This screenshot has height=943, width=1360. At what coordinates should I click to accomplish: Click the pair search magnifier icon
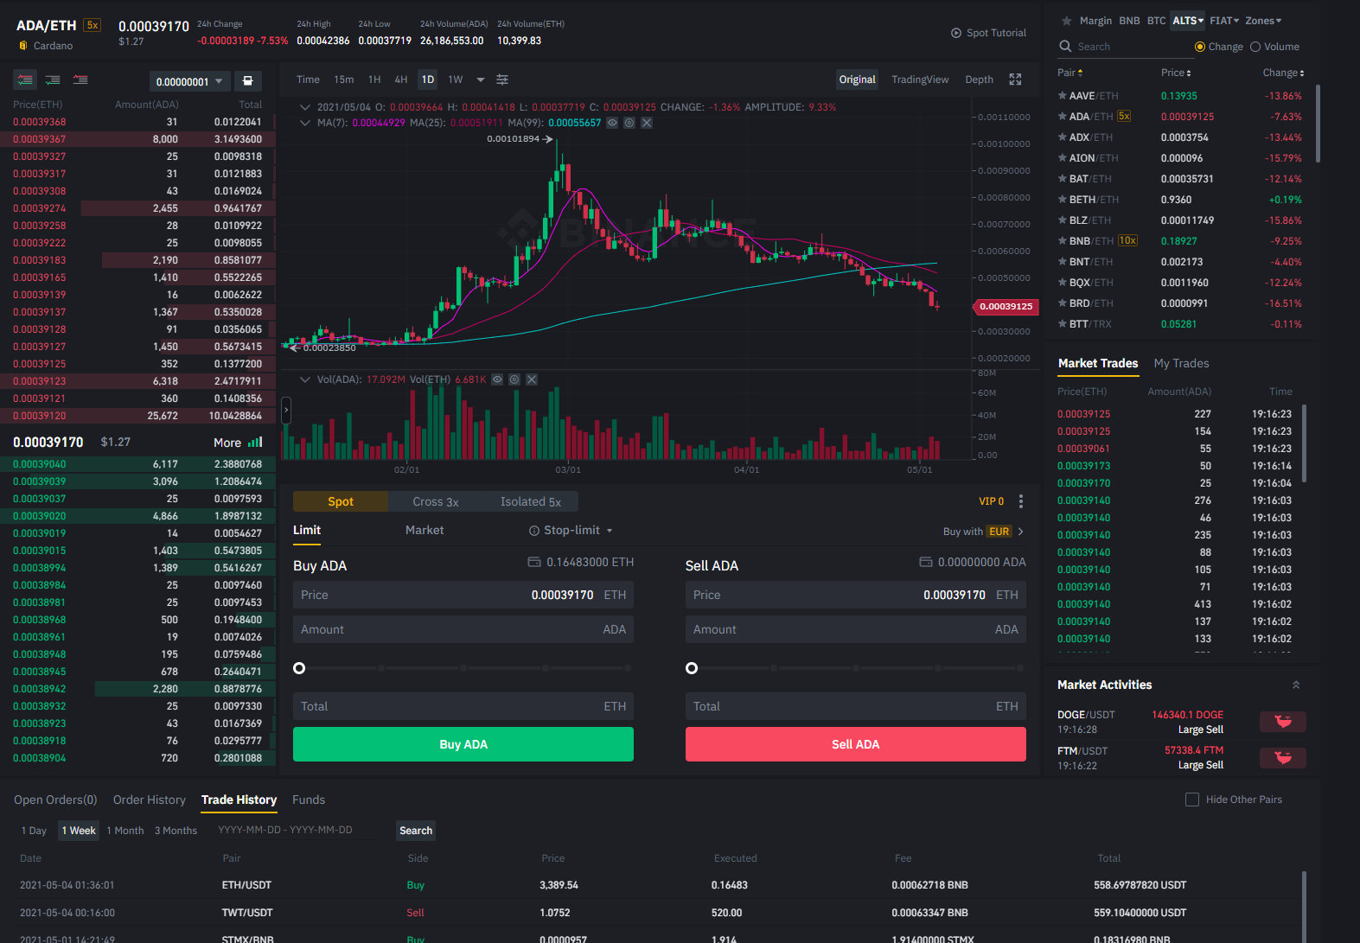click(1065, 47)
